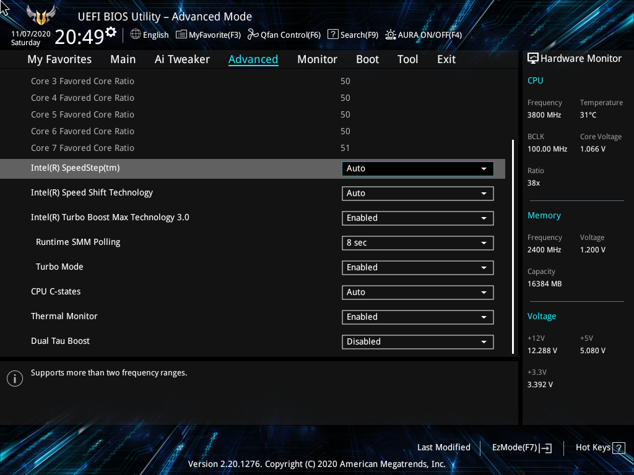Open the Turbo Boost Max Technology 3.0 dropdown
This screenshot has width=634, height=475.
coord(418,218)
